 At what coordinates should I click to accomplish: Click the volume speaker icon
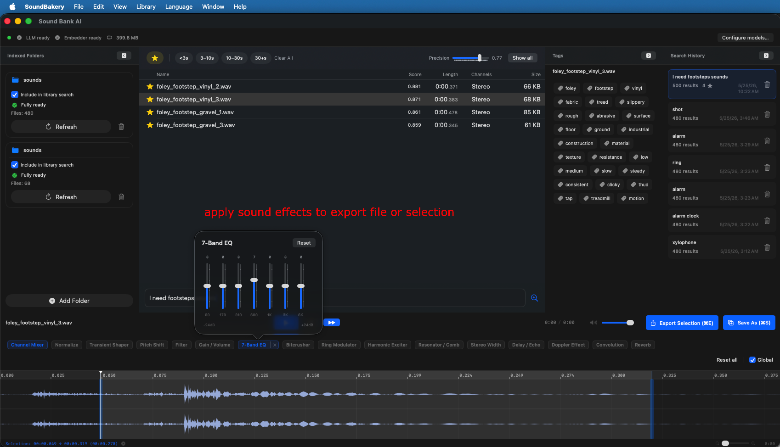tap(593, 323)
